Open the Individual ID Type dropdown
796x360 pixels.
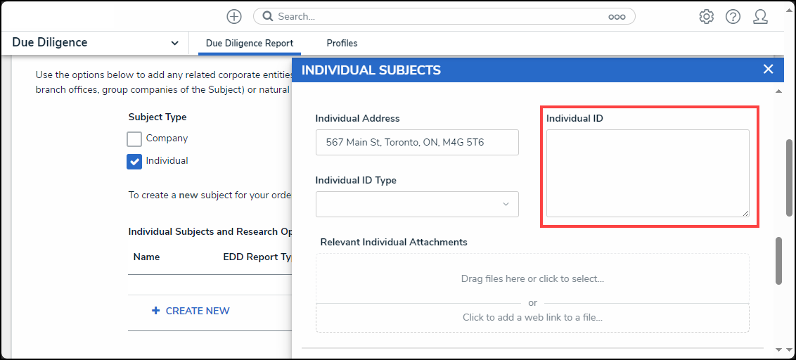pos(417,204)
